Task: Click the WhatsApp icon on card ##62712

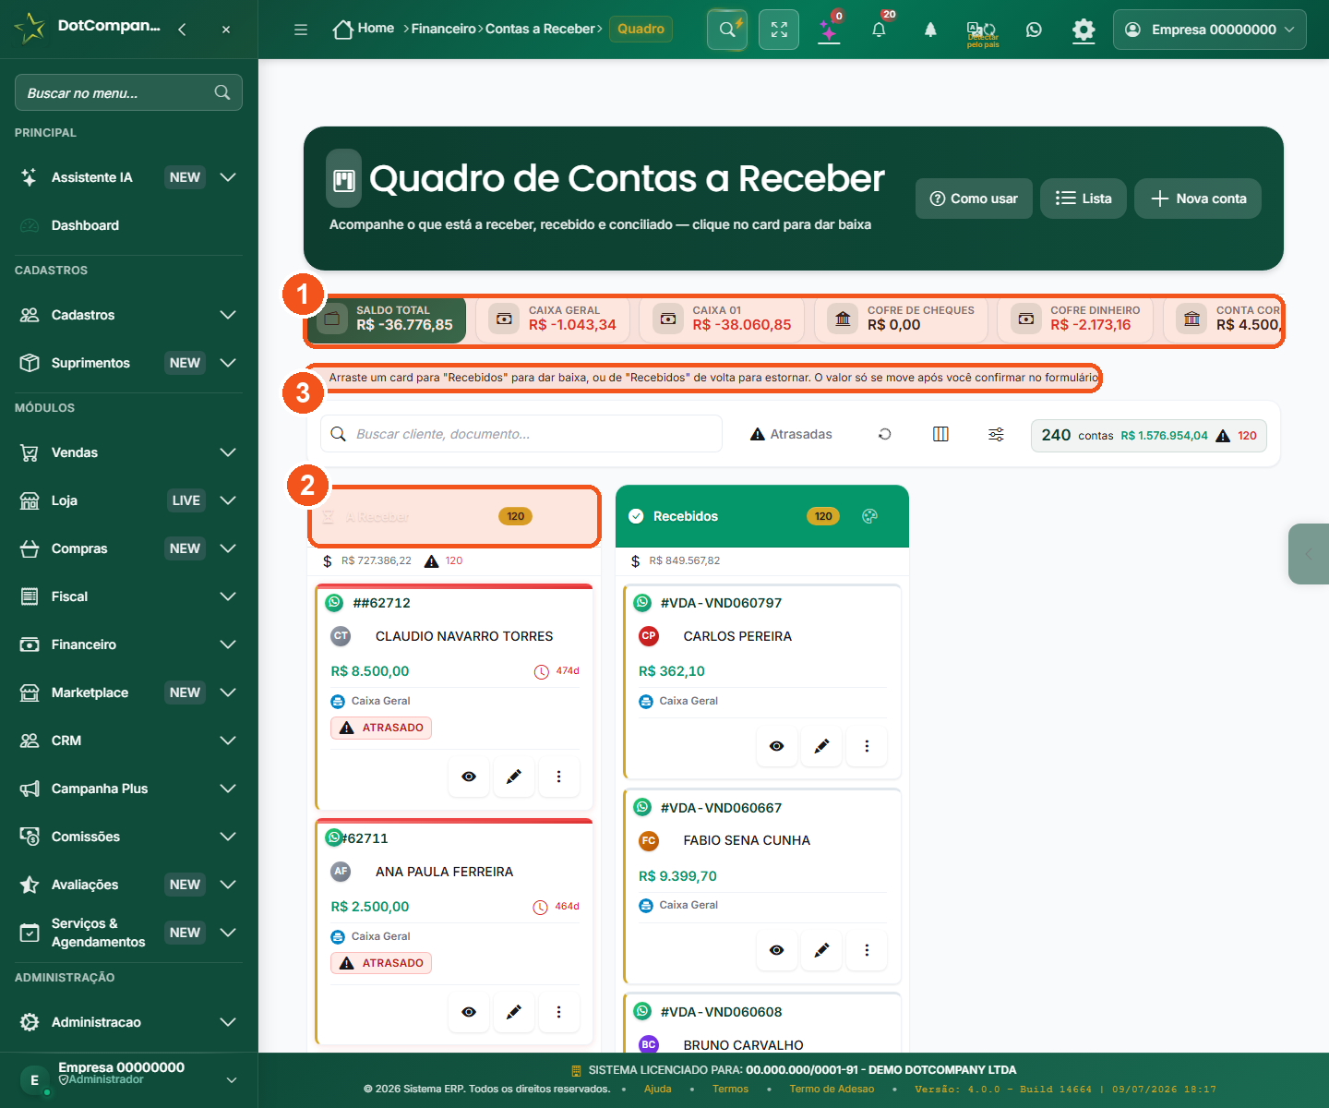Action: 335,603
